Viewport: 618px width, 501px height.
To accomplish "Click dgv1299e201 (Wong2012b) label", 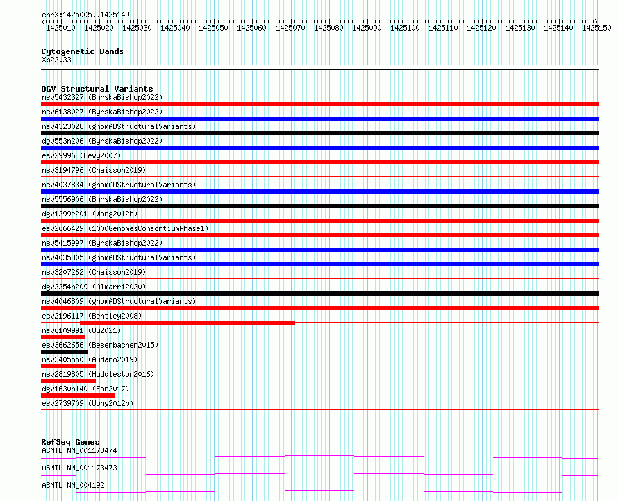I will coord(90,214).
